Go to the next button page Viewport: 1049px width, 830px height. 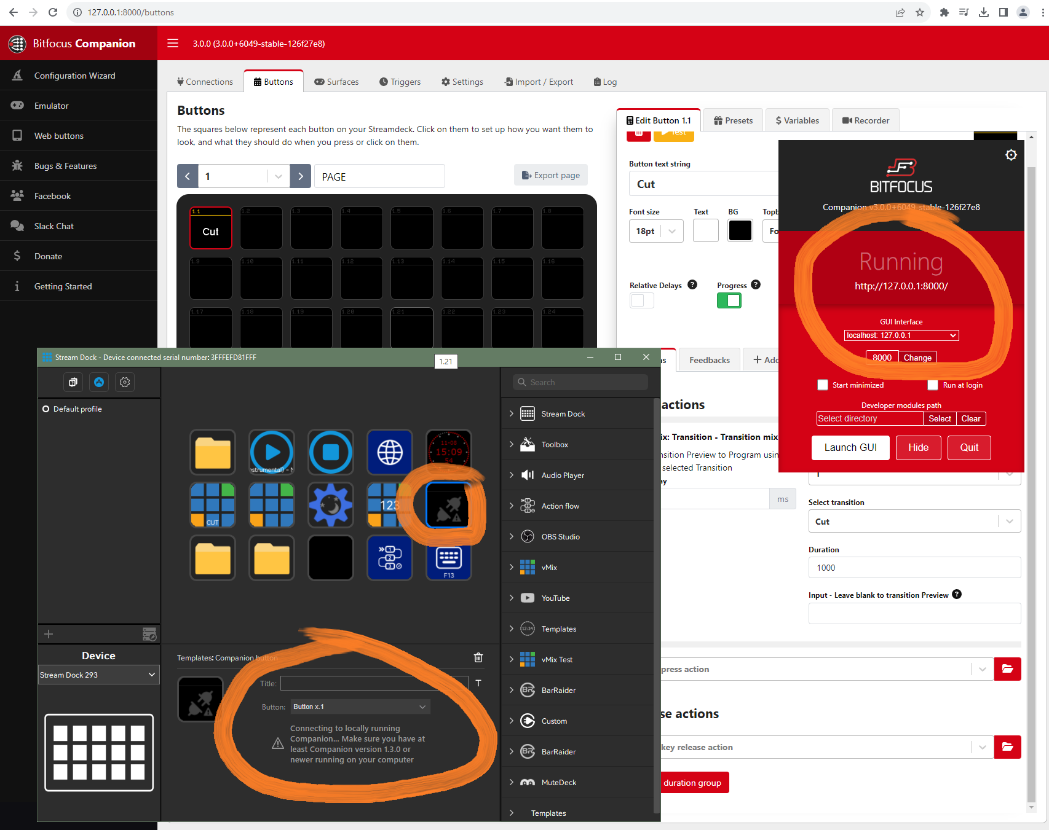(x=301, y=176)
